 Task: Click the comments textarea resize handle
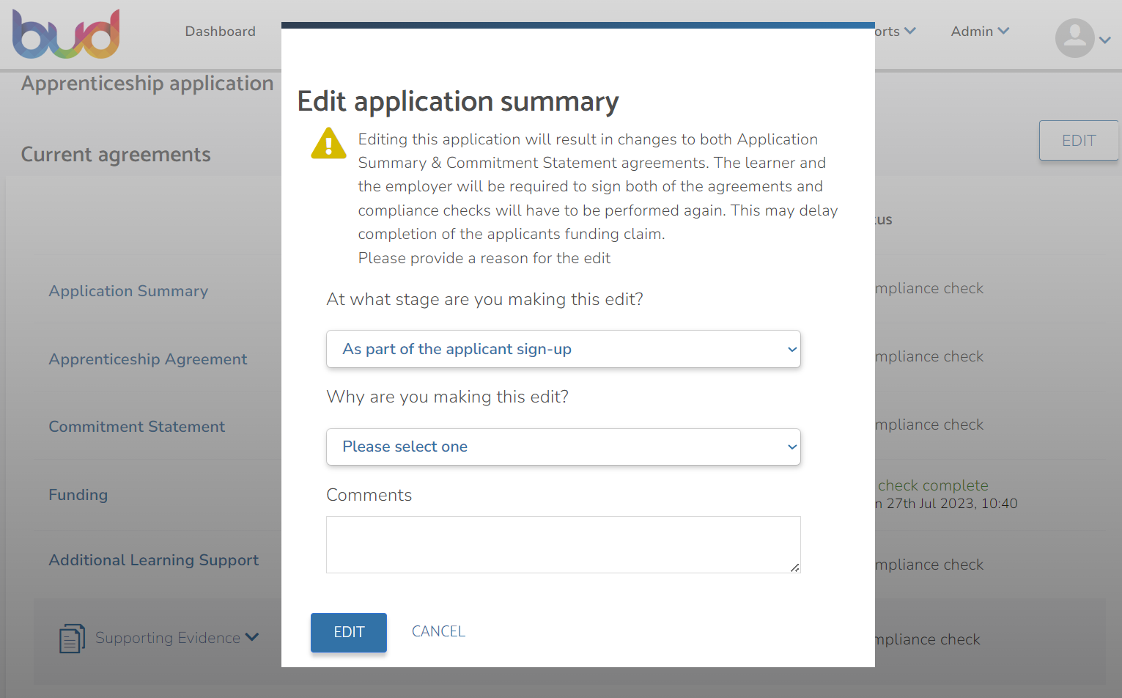[795, 567]
